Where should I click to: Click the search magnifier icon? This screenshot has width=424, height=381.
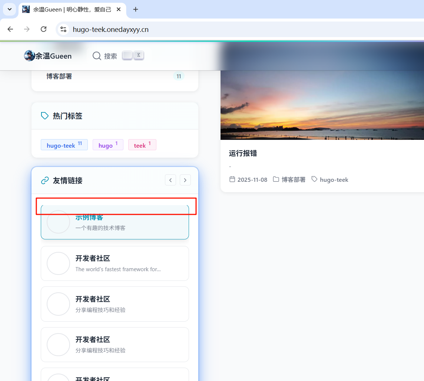[97, 56]
